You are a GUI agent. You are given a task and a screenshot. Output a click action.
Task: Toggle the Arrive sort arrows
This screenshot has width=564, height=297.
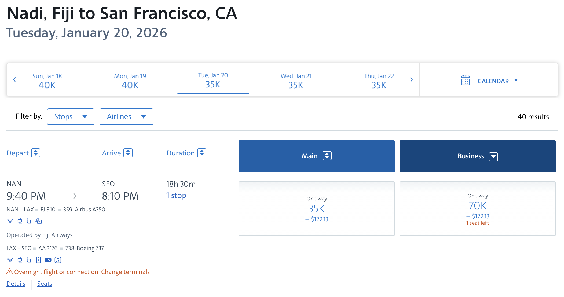(x=128, y=153)
